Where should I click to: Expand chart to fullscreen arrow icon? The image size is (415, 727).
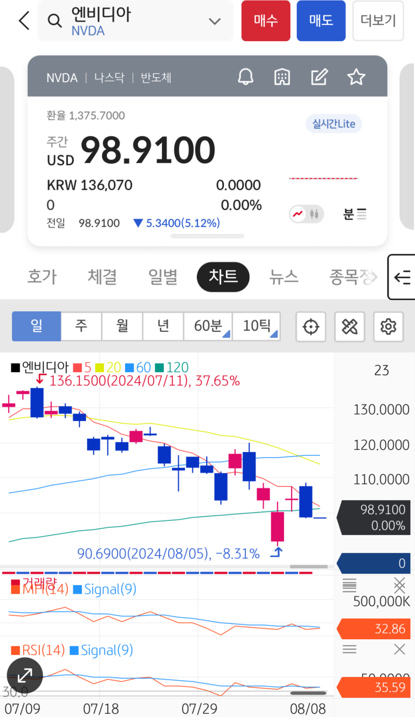pyautogui.click(x=25, y=675)
